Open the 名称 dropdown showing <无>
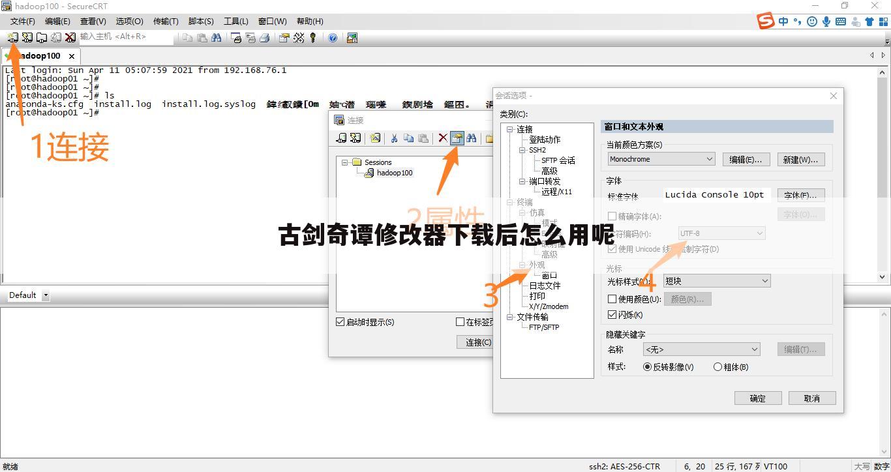 pos(701,349)
